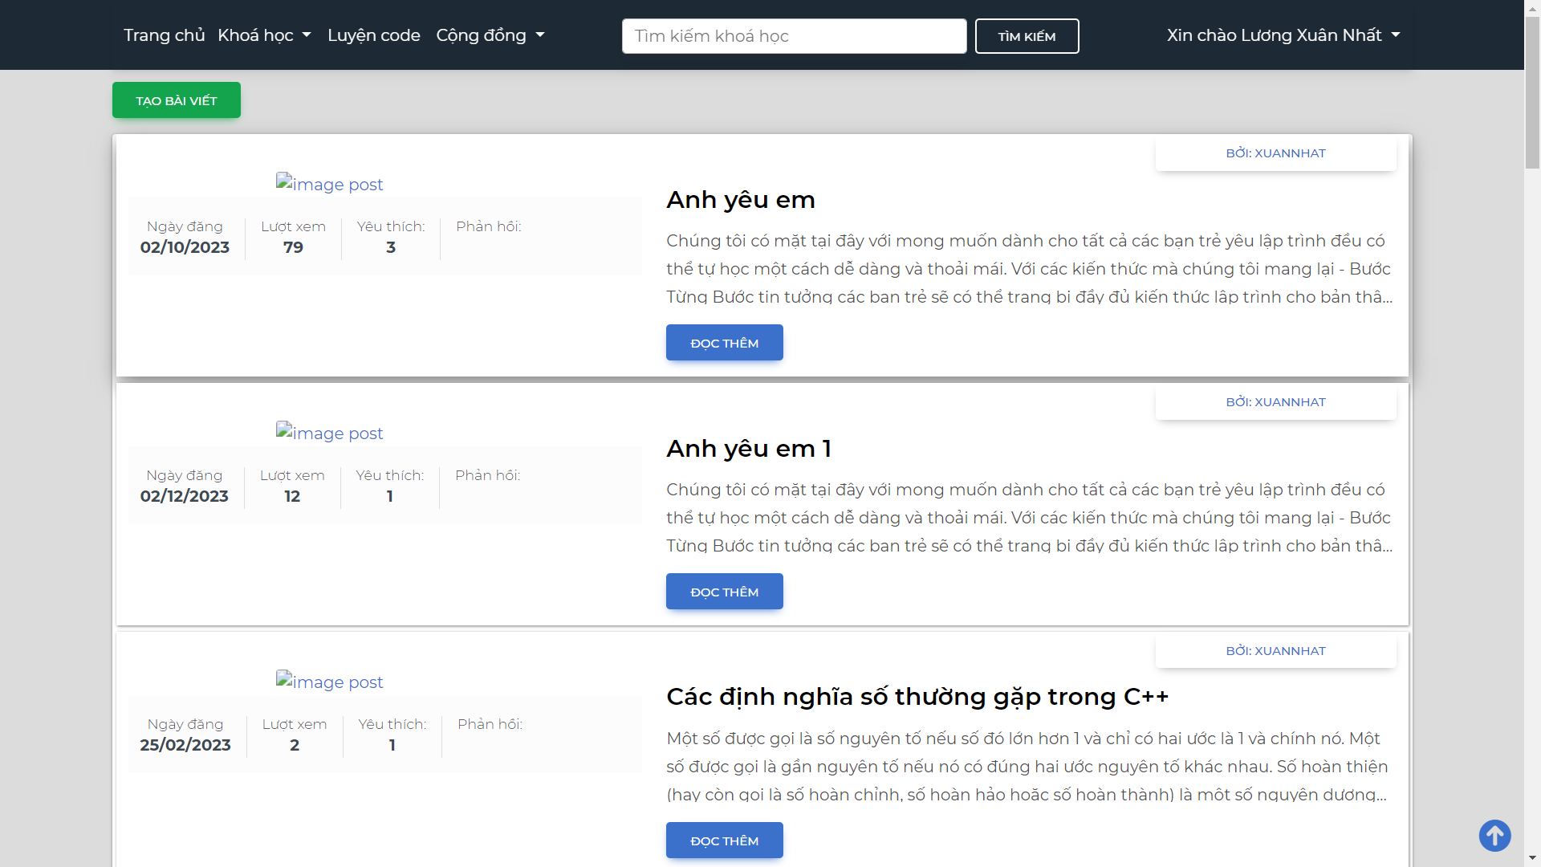The image size is (1541, 867).
Task: Click inside the 'Tìm kiếm khoá học' search field
Action: click(x=793, y=35)
